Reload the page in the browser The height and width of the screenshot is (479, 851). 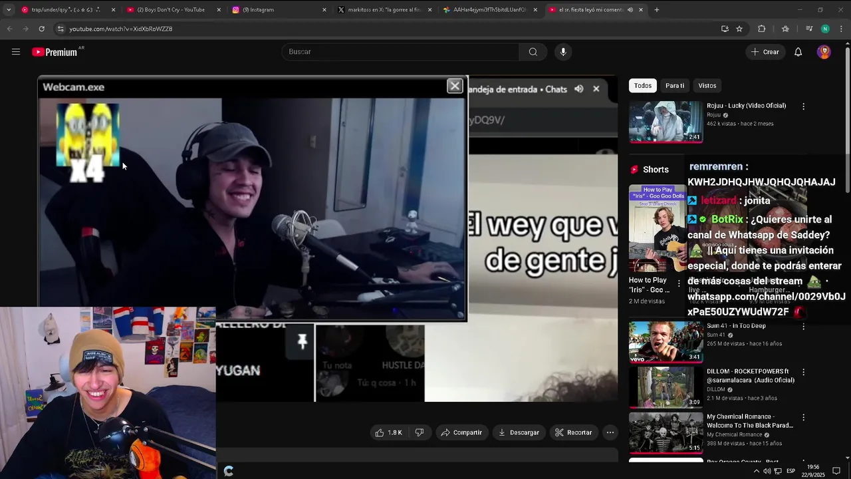point(41,29)
